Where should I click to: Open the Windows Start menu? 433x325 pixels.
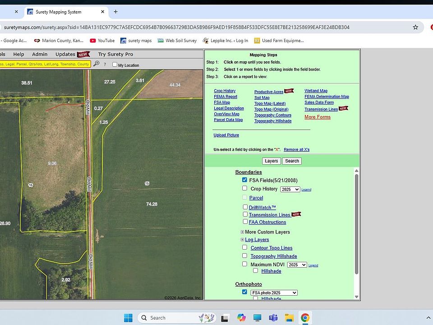128,318
